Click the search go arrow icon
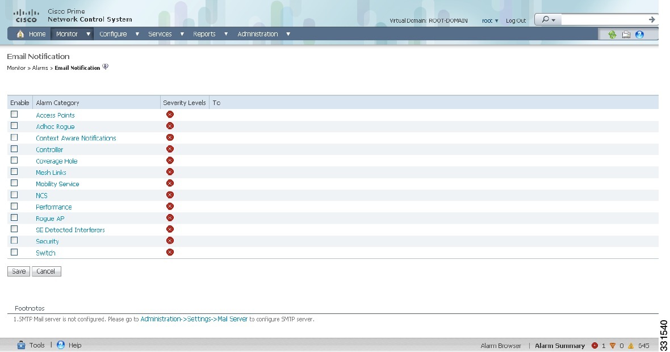The image size is (670, 352). 652,19
